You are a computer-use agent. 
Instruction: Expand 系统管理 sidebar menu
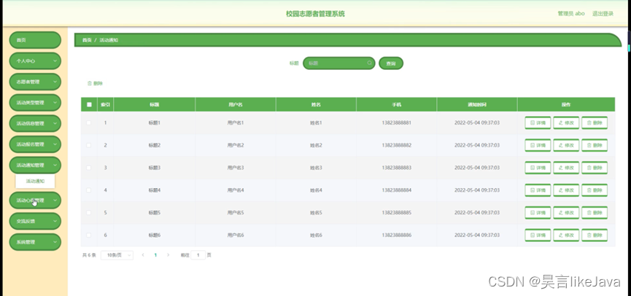35,242
